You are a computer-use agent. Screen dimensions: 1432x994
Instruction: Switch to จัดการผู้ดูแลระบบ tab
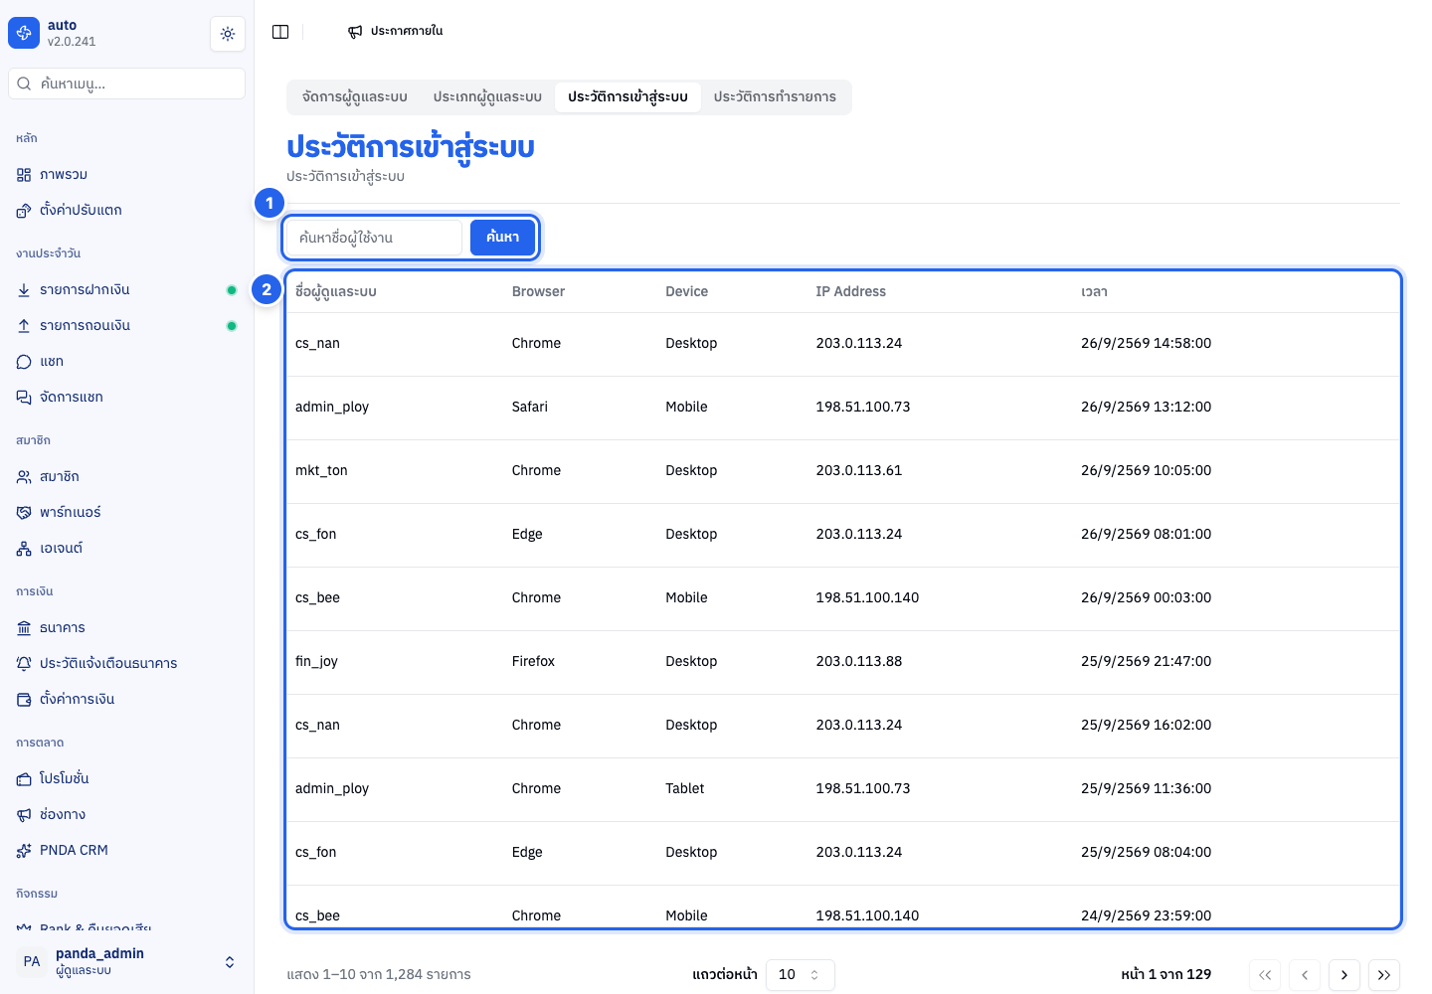355,97
